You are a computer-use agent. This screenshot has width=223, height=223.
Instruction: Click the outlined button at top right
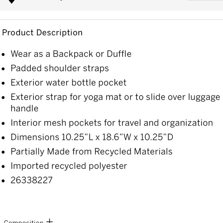205,0
